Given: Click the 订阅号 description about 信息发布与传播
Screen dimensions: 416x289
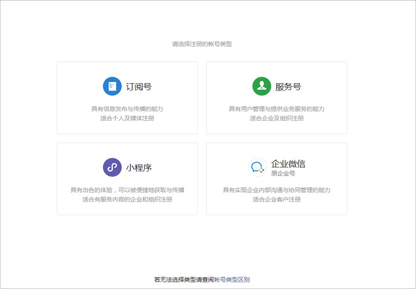Looking at the screenshot, I should point(127,109).
